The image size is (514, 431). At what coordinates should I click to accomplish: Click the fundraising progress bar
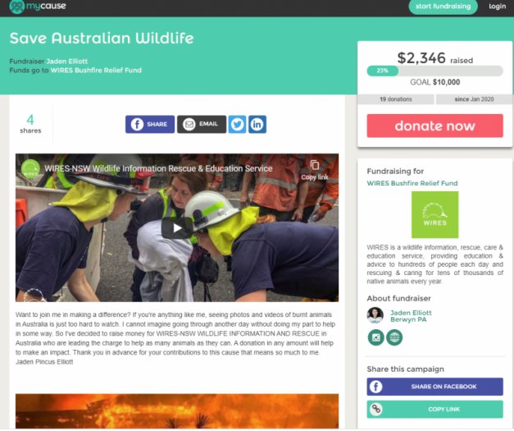click(434, 71)
